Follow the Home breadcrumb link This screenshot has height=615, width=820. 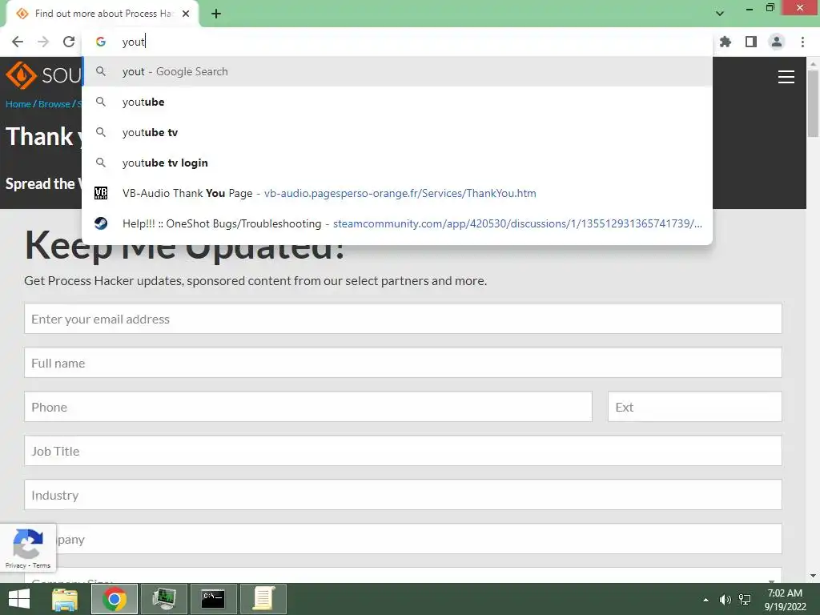(18, 104)
